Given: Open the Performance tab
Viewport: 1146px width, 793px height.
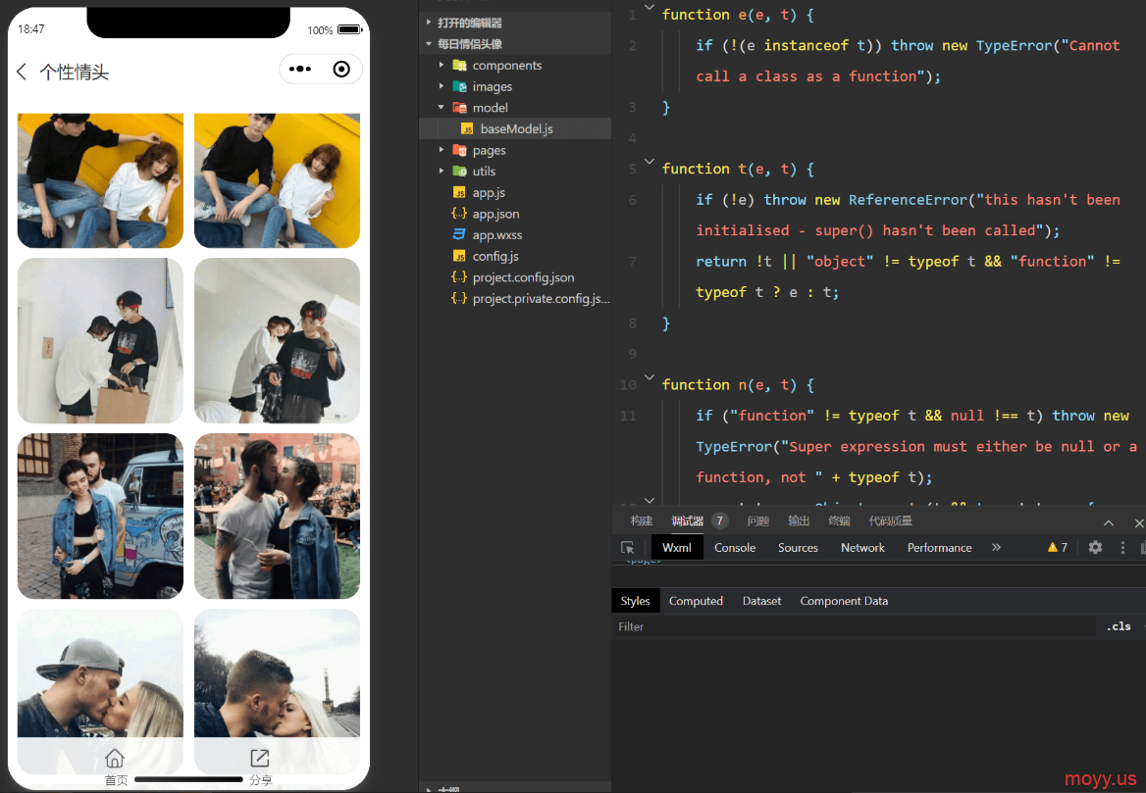Looking at the screenshot, I should click(939, 548).
